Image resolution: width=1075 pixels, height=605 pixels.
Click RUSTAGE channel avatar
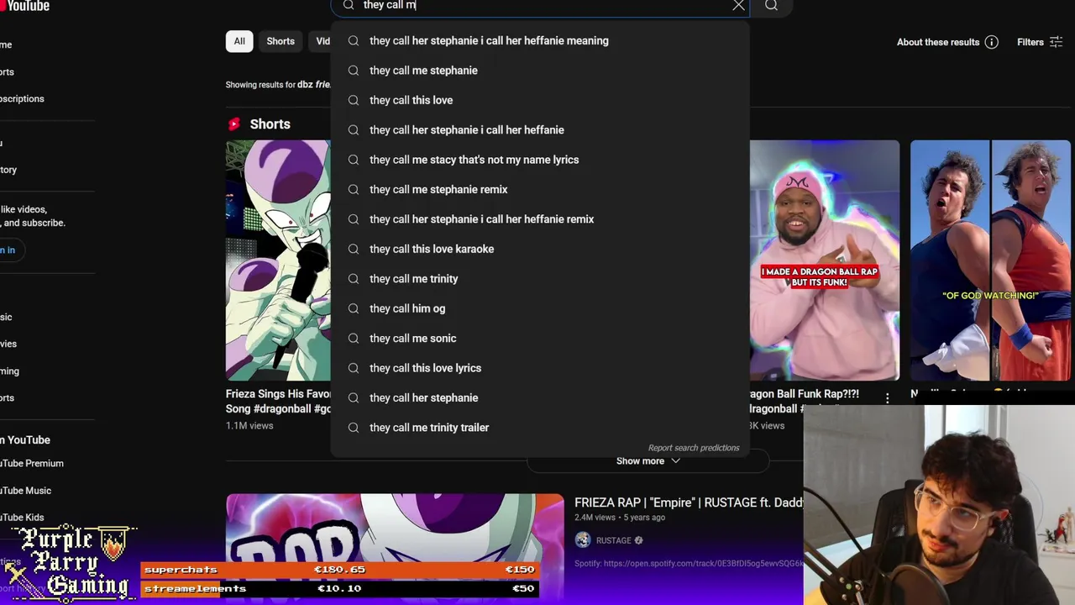pyautogui.click(x=583, y=540)
